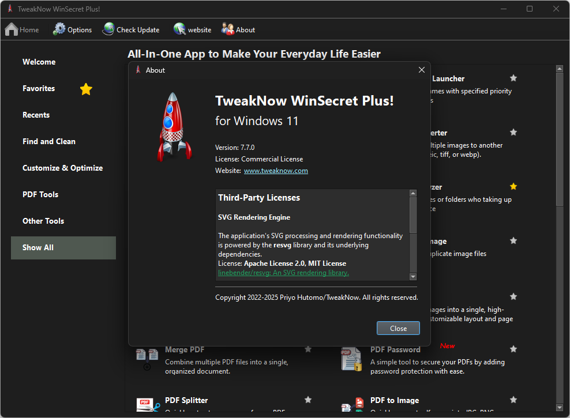Click the yellow star beside Favorites
Viewport: 570px width, 418px height.
86,89
